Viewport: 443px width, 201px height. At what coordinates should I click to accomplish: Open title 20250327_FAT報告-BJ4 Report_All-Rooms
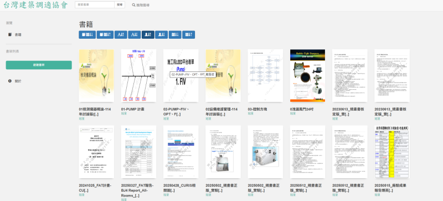pos(137,190)
